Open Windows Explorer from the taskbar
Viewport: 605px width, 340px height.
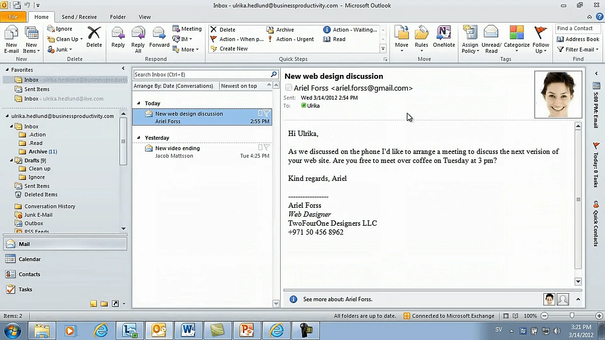(42, 331)
